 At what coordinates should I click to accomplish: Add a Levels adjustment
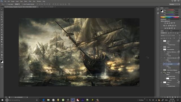coord(167,23)
